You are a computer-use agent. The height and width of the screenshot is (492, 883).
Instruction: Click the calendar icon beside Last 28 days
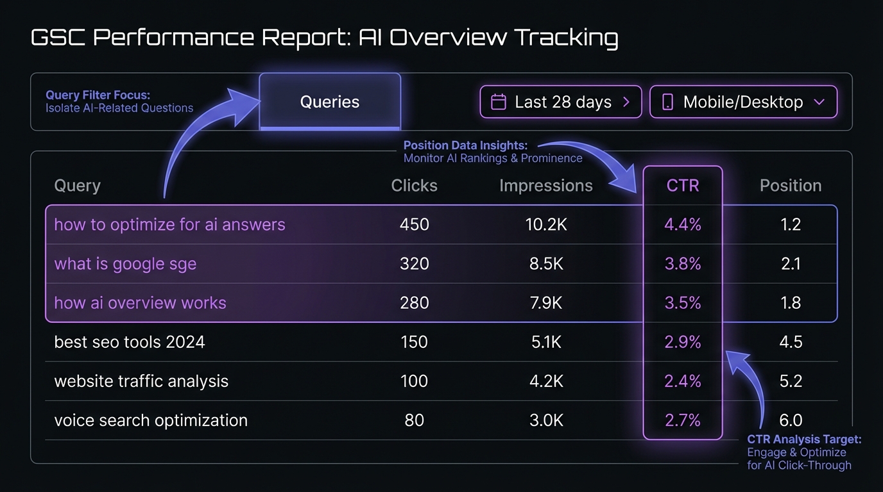[498, 102]
